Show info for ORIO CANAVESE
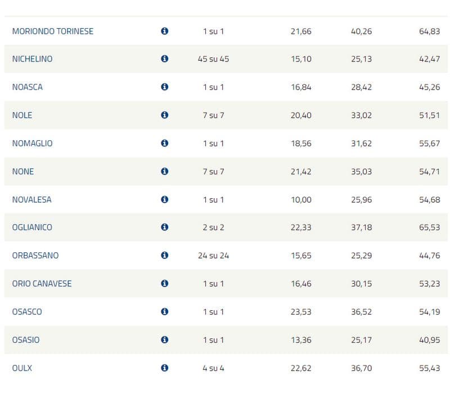 tap(164, 283)
